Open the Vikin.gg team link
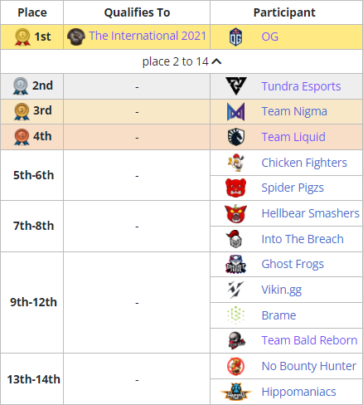The image size is (363, 405). click(282, 290)
